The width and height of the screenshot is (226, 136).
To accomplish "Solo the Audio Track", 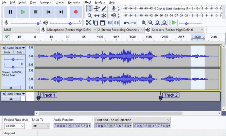I will (x=19, y=52).
